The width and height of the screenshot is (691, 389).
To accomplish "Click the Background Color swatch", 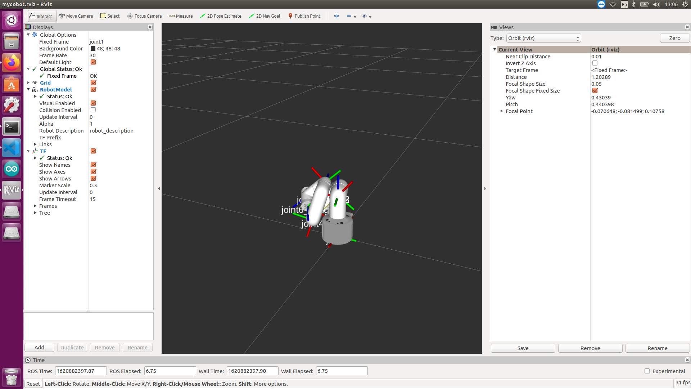I will tap(93, 49).
